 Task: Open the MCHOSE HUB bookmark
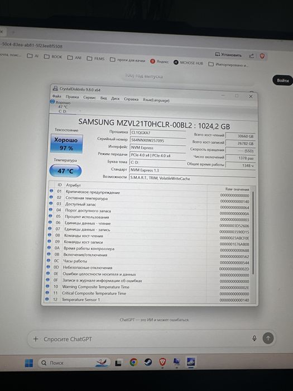pos(188,63)
